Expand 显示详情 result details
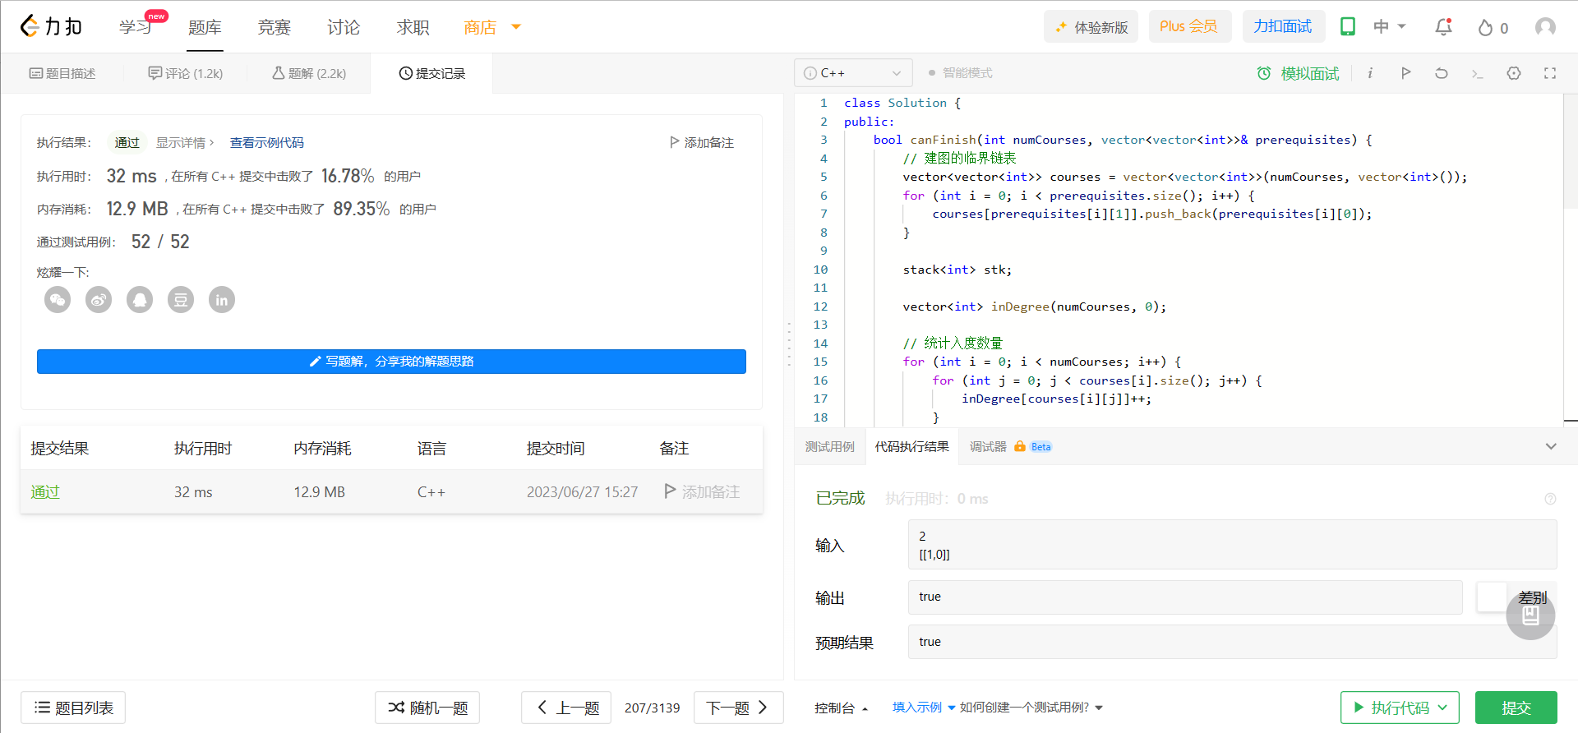This screenshot has height=733, width=1578. 185,143
